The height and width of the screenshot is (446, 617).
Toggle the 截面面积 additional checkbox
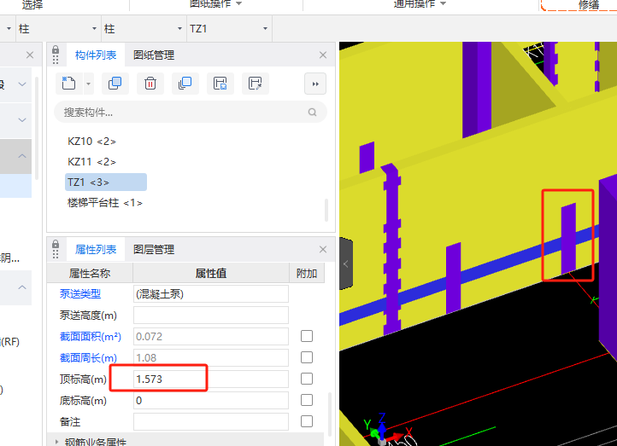307,336
